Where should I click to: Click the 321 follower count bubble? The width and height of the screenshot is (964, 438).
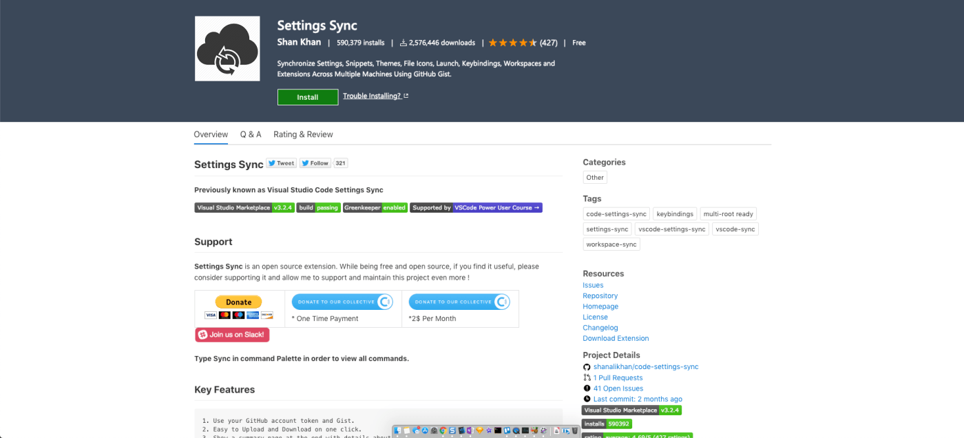point(341,163)
